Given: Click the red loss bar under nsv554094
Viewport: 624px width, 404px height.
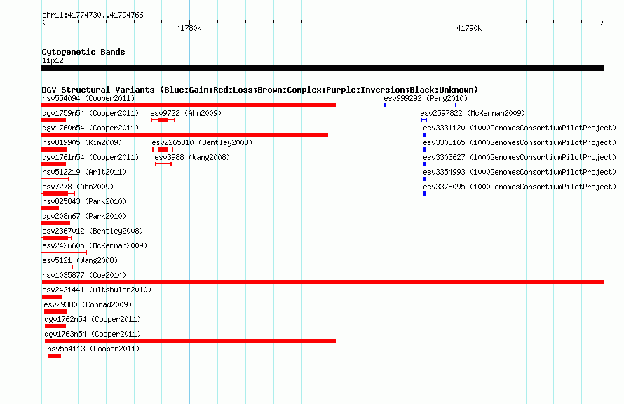Looking at the screenshot, I should (x=189, y=105).
